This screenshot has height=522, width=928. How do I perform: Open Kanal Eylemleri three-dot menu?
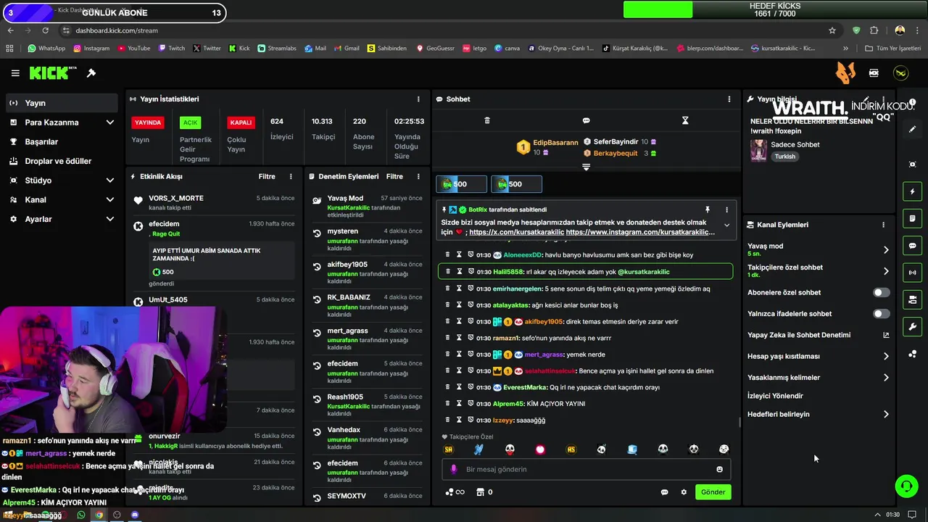pyautogui.click(x=883, y=225)
